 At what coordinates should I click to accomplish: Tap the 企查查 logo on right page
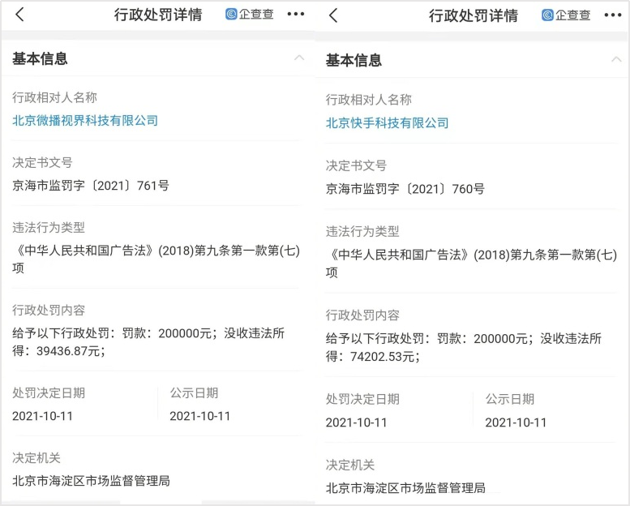(x=566, y=15)
